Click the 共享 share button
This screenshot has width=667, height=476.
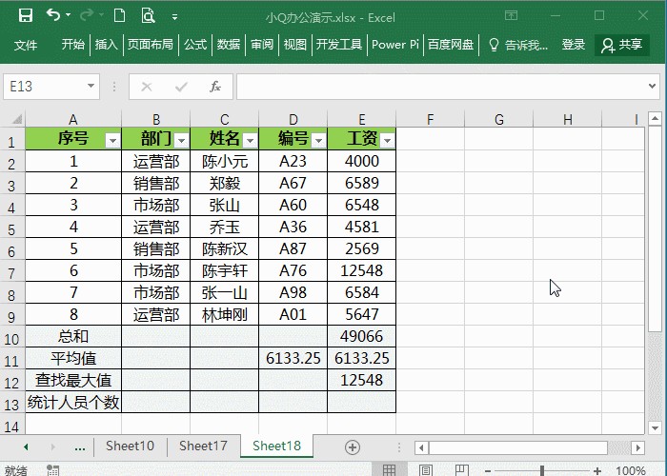(621, 45)
